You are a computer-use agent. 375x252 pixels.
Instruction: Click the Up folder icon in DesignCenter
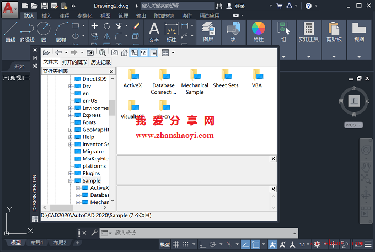click(x=90, y=52)
